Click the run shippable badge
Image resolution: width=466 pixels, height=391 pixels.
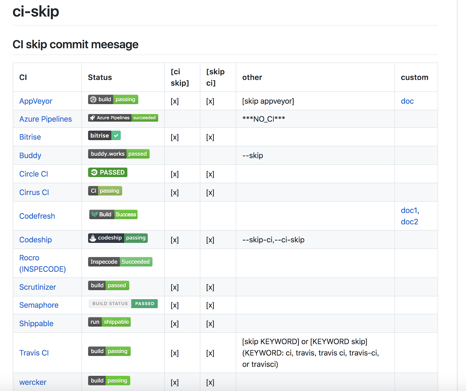click(109, 322)
